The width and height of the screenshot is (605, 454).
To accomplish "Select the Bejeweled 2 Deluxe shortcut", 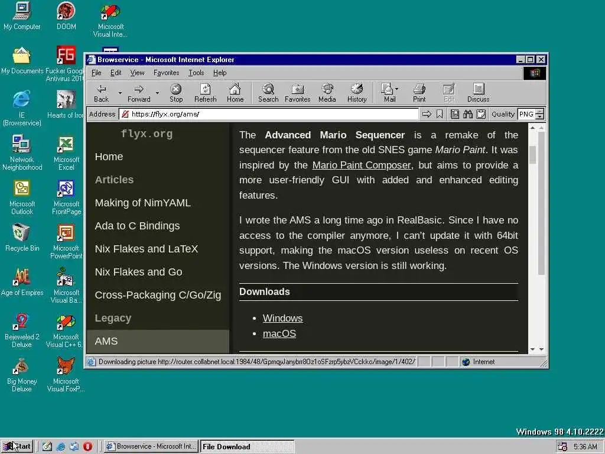I will [22, 331].
